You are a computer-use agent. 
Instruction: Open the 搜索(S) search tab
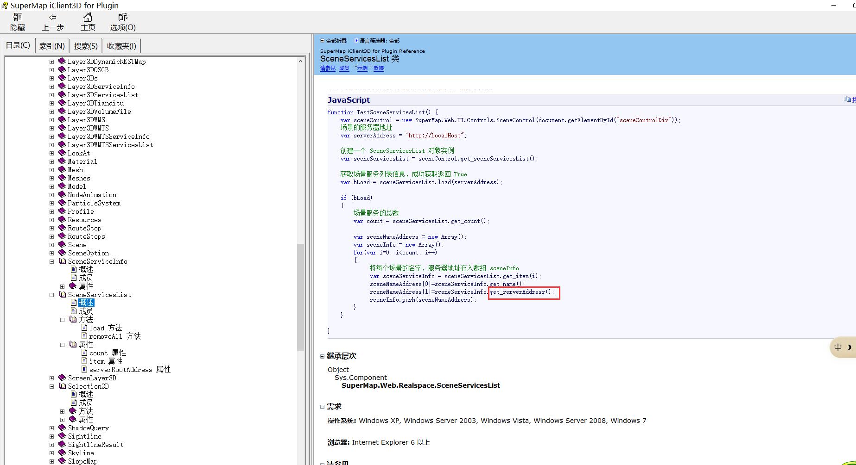tap(86, 46)
